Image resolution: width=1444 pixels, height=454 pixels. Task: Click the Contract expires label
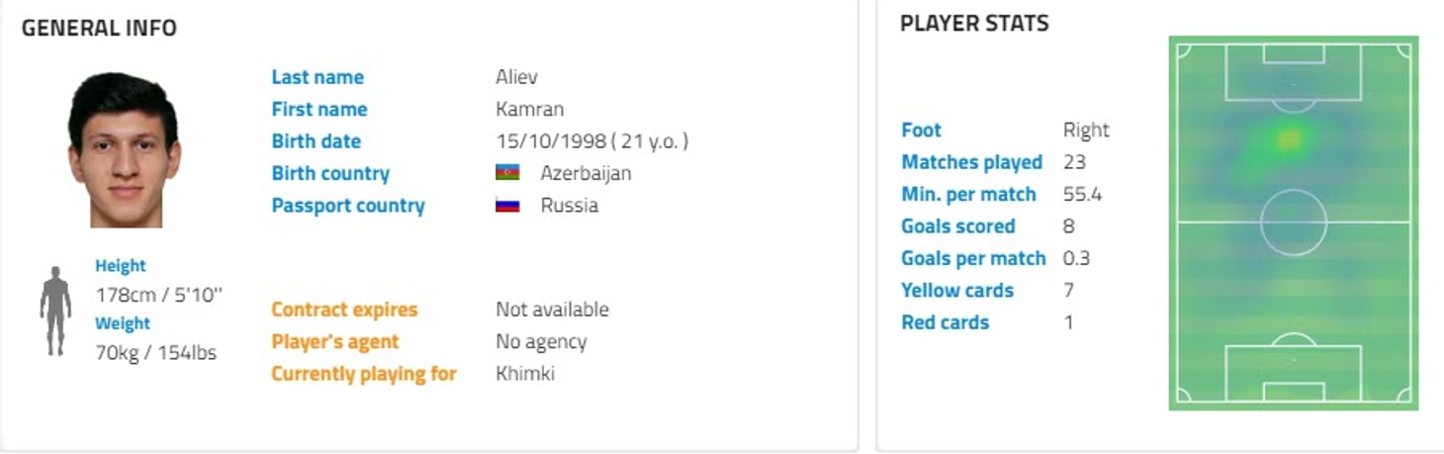(x=344, y=310)
